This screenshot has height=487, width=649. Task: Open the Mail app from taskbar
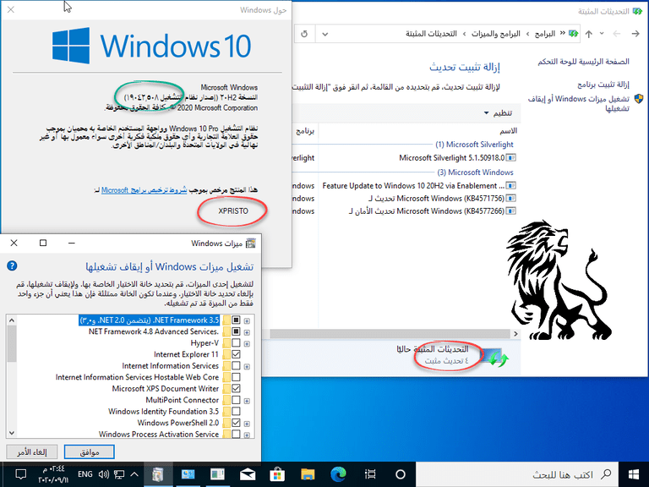(248, 474)
